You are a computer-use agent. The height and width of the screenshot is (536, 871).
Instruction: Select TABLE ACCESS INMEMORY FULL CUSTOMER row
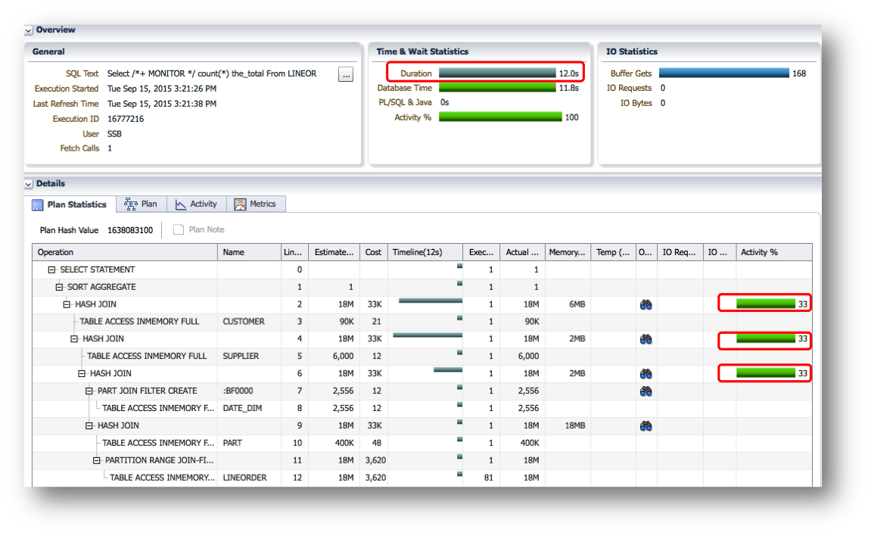click(422, 322)
